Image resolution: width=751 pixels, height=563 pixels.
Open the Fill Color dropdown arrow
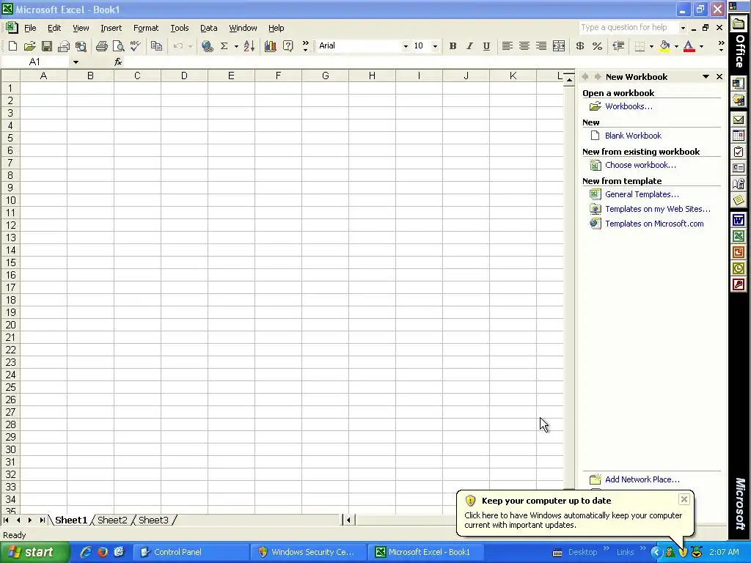coord(676,46)
